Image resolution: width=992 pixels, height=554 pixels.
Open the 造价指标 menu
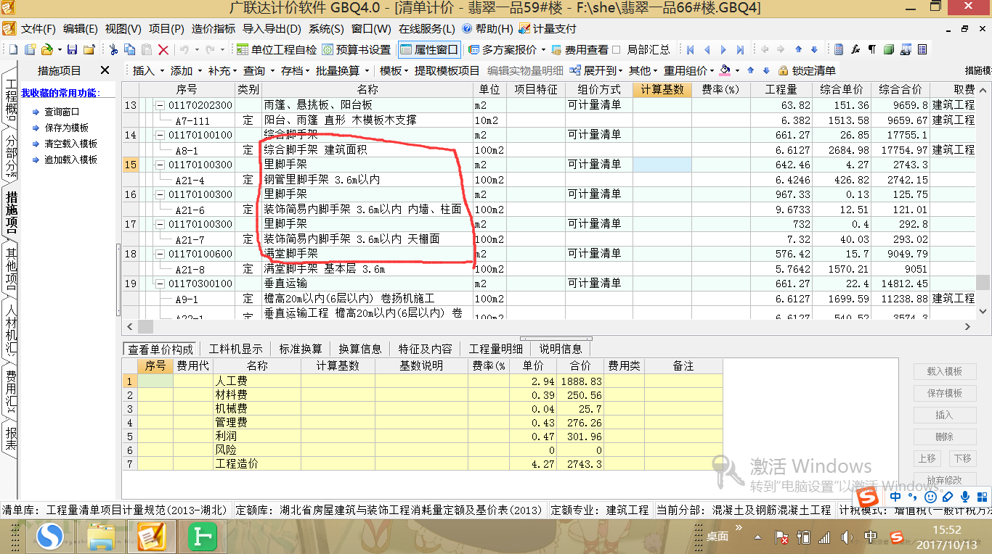coord(213,29)
